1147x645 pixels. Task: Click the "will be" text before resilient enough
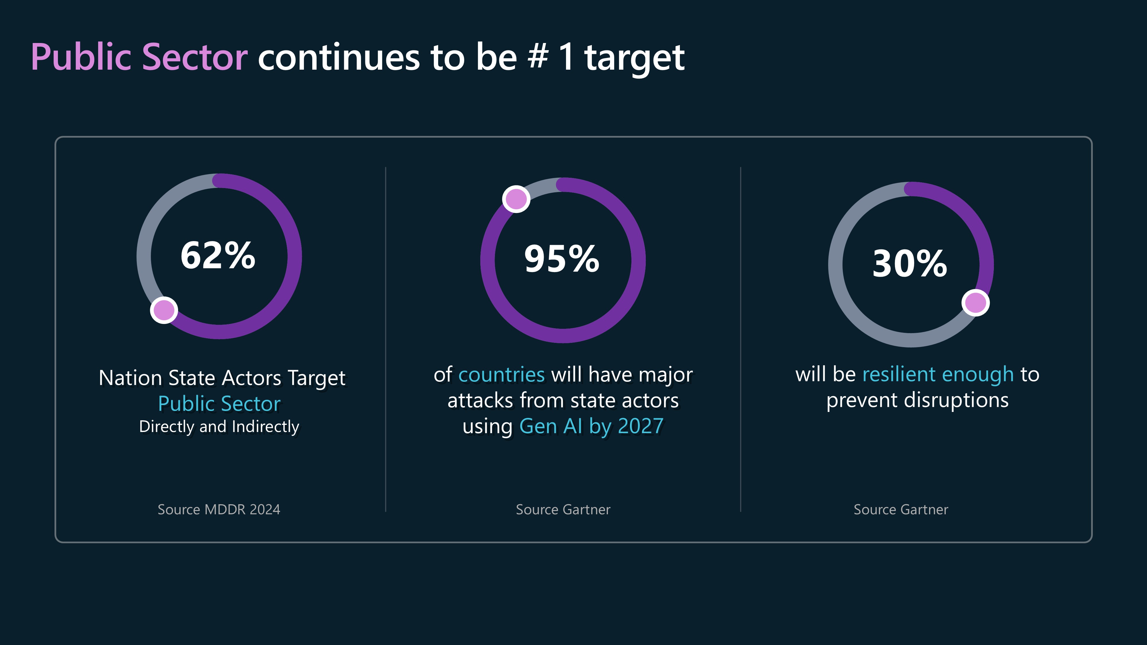(x=825, y=374)
